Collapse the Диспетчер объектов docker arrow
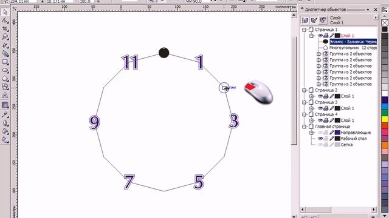Image resolution: width=389 pixels, height=218 pixels. (368, 10)
